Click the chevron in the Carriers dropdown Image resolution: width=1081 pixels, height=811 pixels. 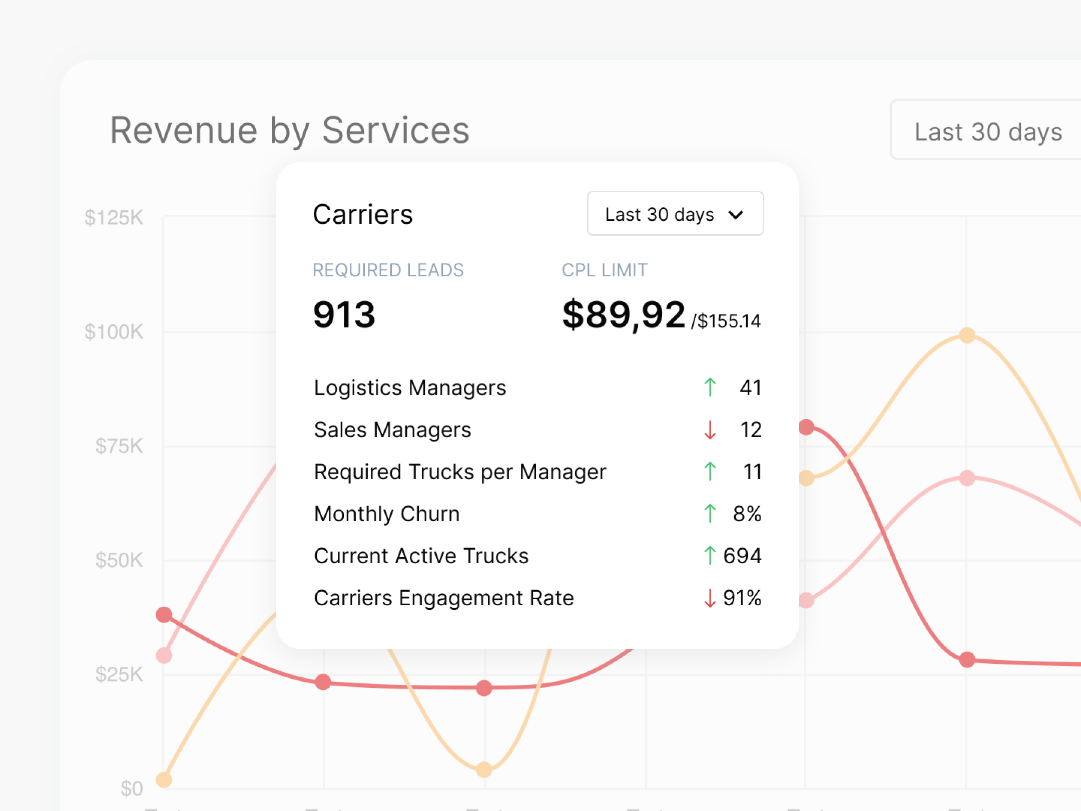tap(736, 215)
